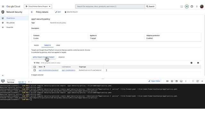Click the Delete Policy button
This screenshot has width=205, height=115.
tap(71, 12)
